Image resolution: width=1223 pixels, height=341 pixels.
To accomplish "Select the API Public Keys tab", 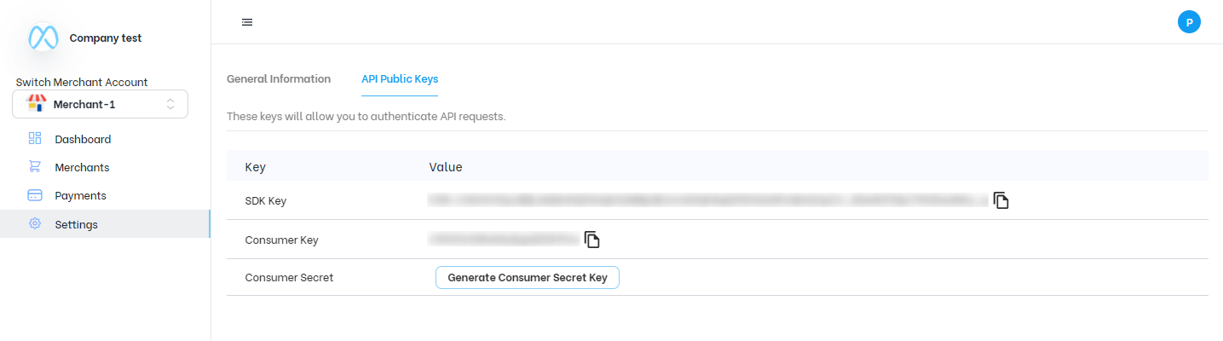I will (400, 78).
